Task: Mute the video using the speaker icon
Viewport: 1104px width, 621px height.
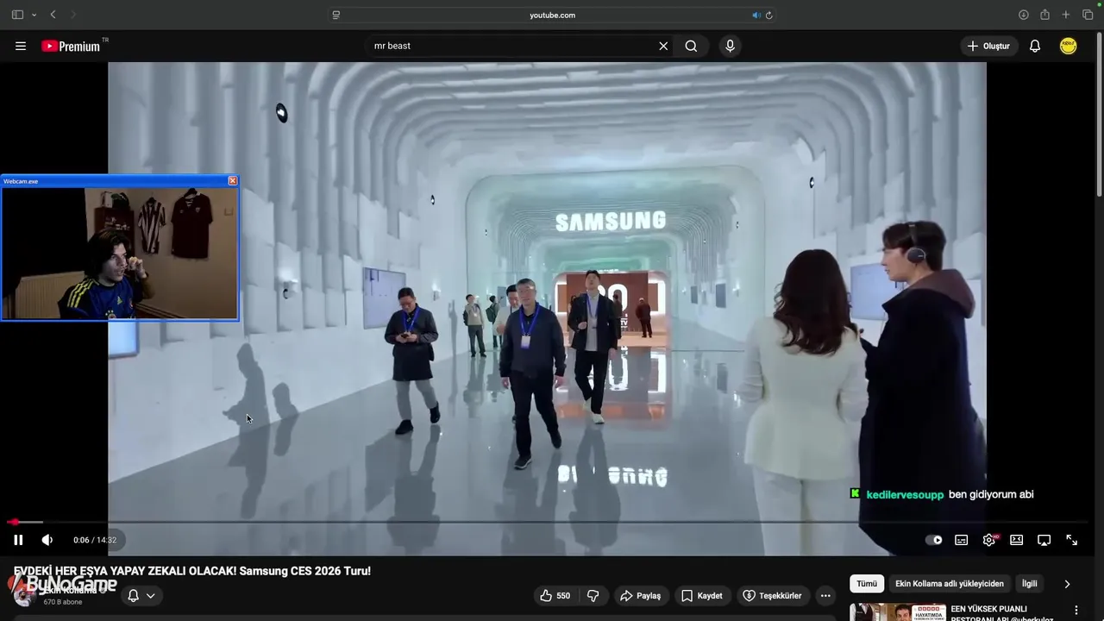Action: pos(47,540)
